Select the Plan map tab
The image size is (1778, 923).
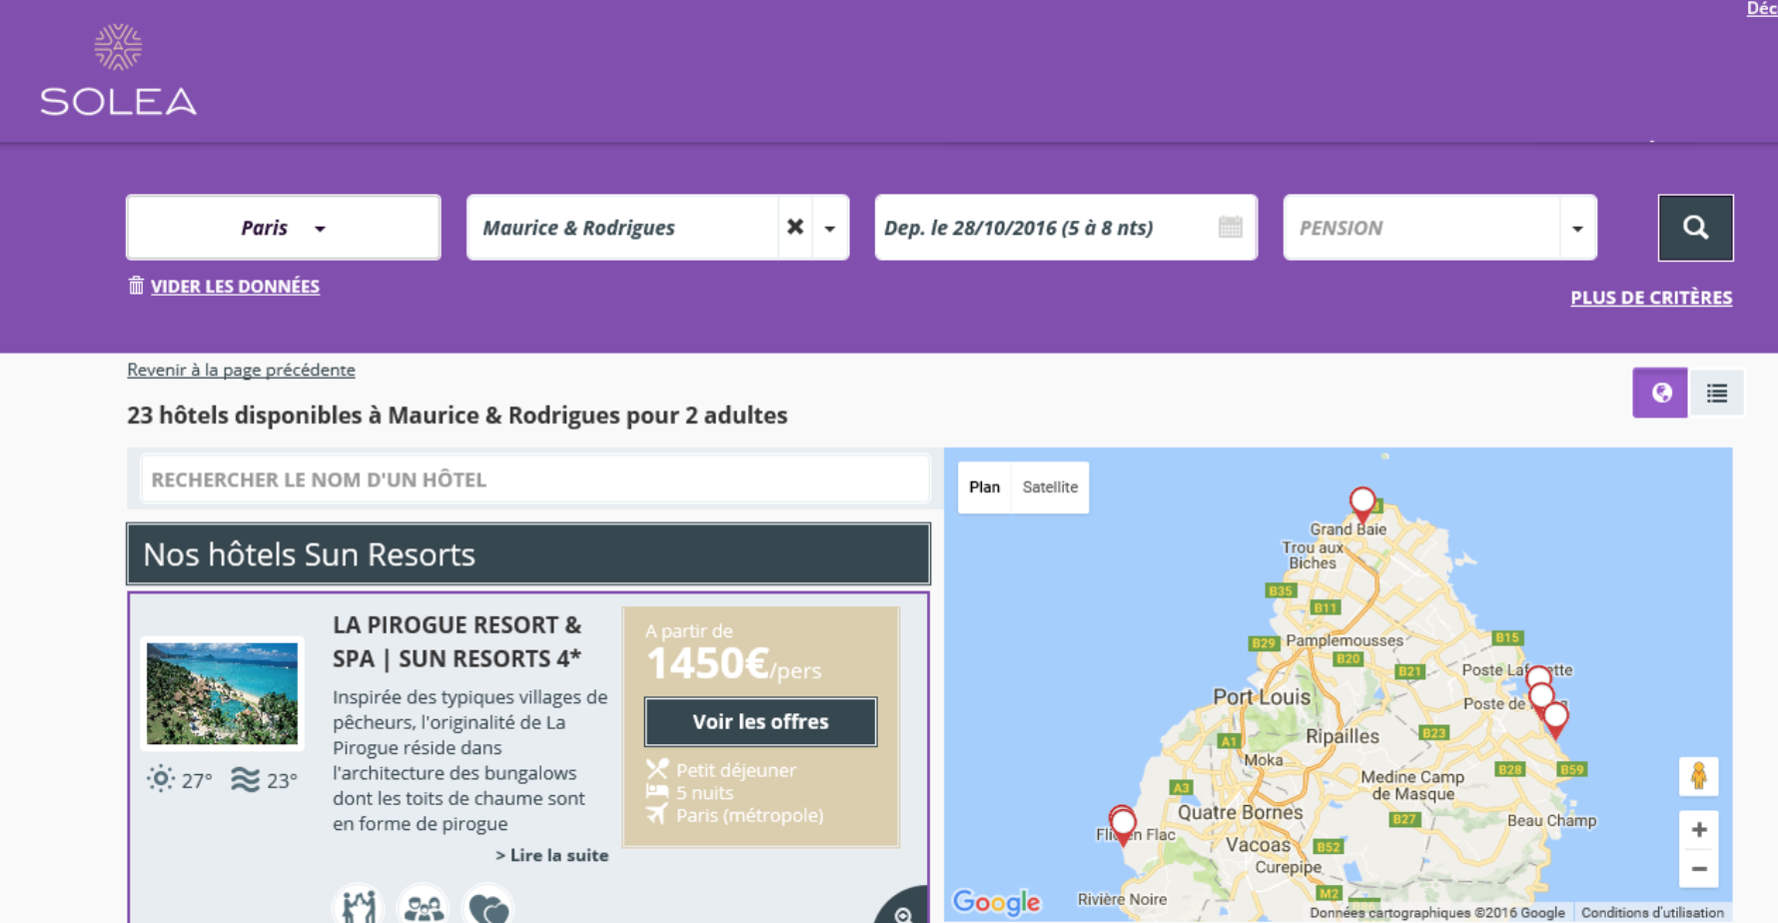pos(984,487)
